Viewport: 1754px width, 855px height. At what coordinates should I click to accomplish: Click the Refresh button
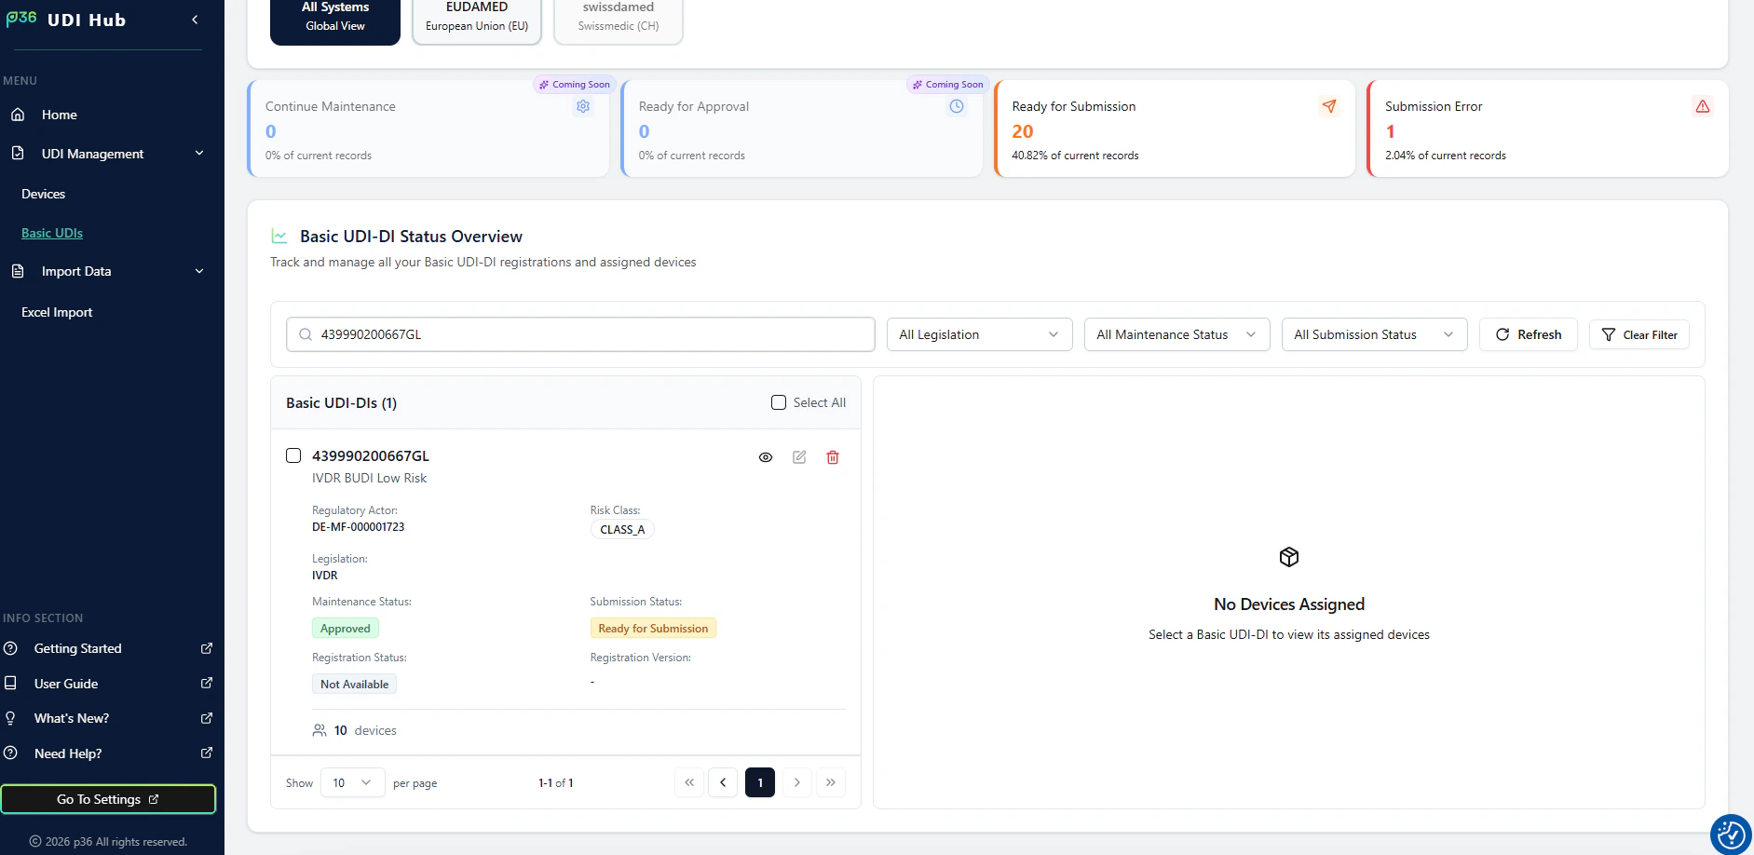coord(1528,333)
